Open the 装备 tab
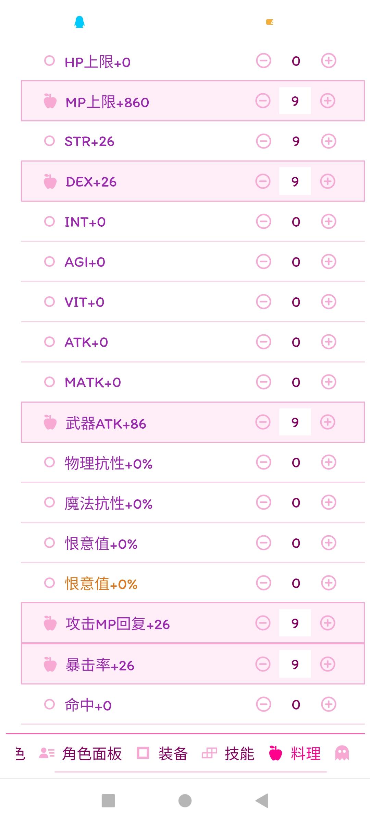The image size is (370, 823). pos(172,754)
